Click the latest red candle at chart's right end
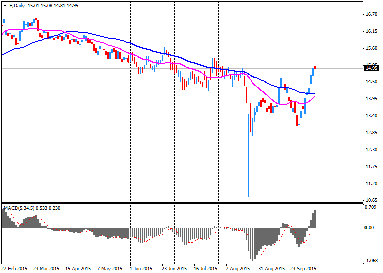Viewport: 383px width, 273px height. [315, 68]
